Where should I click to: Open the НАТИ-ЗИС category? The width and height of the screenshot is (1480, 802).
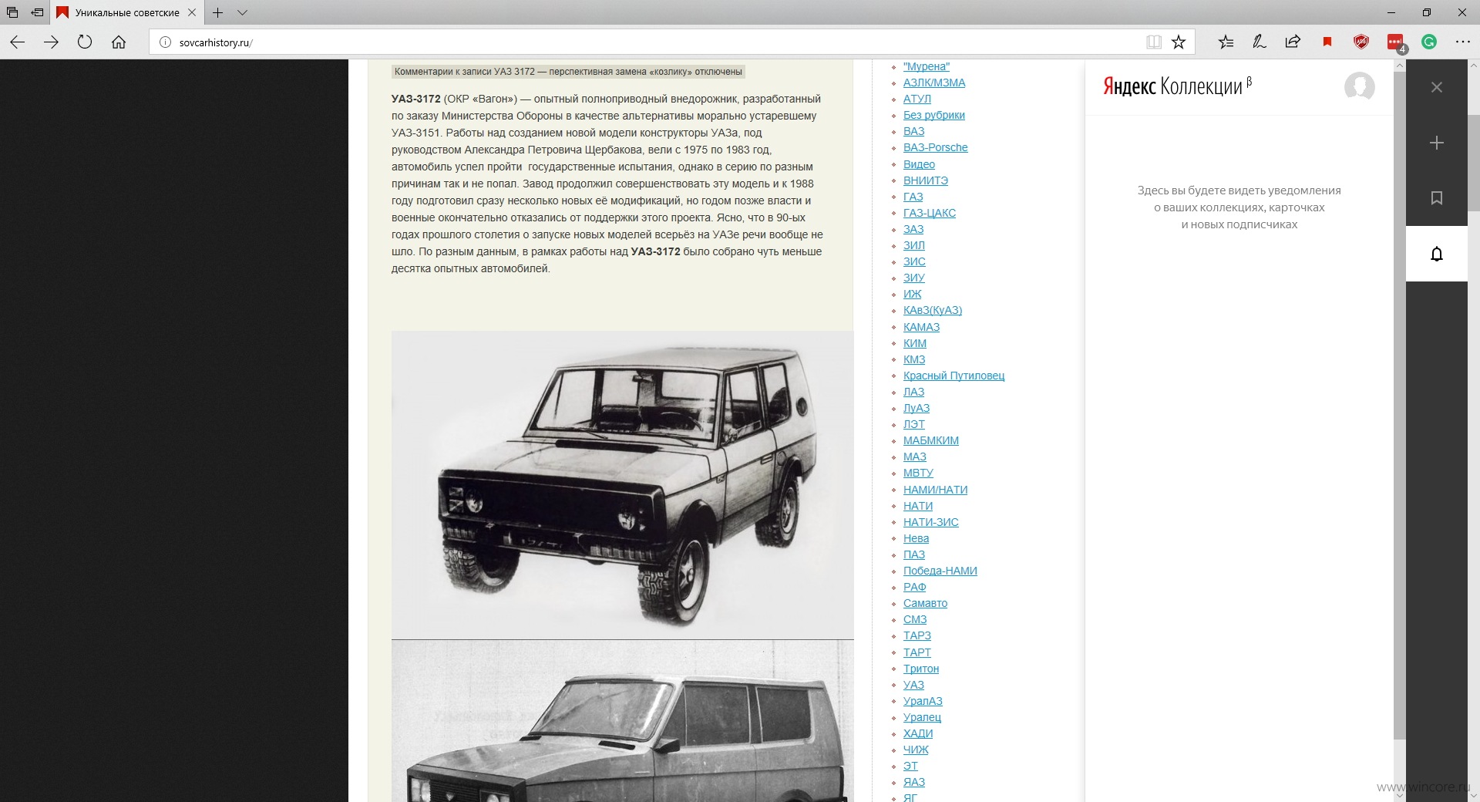(931, 522)
